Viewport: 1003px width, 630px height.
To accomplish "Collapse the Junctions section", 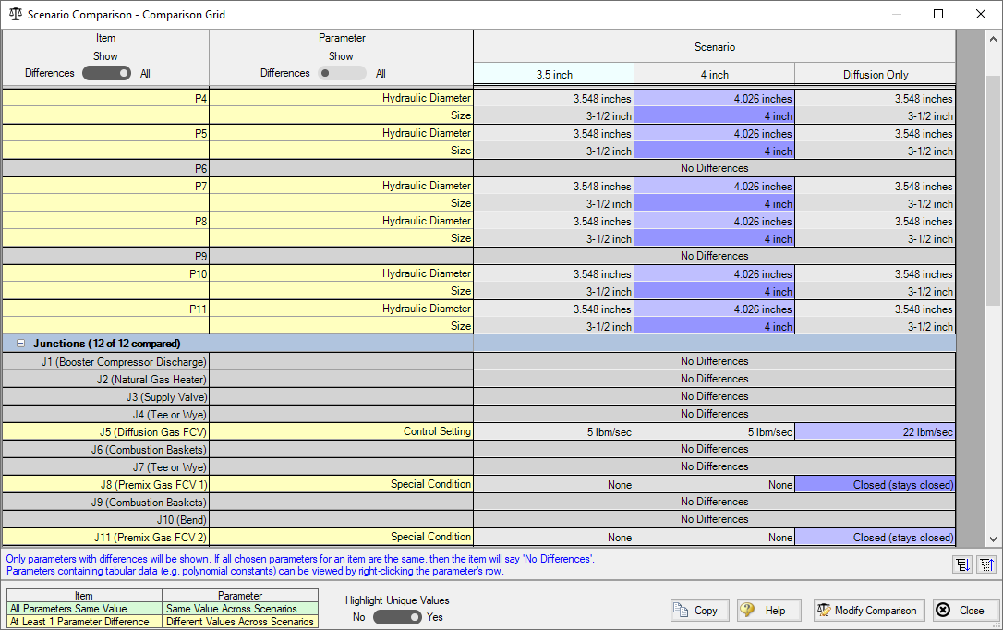I will pos(20,343).
